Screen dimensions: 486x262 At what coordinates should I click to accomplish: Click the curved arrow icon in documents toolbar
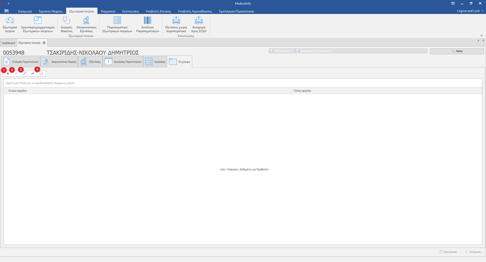(x=33, y=73)
